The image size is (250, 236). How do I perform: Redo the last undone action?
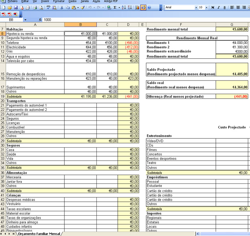point(99,8)
